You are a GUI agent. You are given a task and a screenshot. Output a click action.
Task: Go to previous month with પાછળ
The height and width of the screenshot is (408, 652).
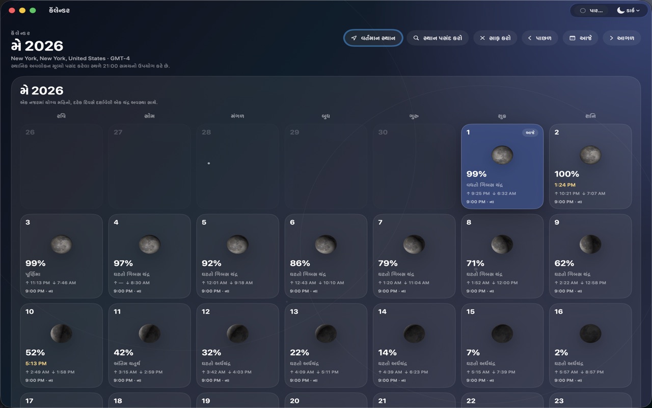click(540, 38)
